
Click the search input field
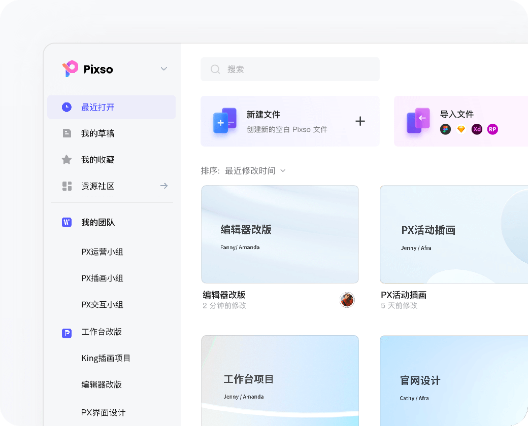pos(290,69)
